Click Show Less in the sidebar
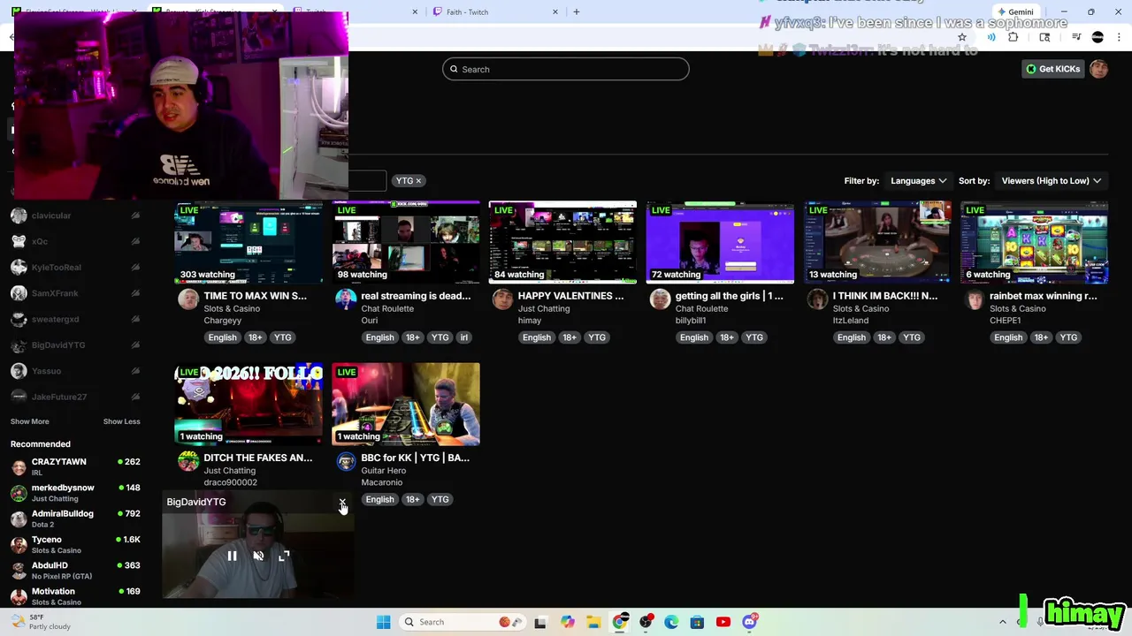 (122, 421)
